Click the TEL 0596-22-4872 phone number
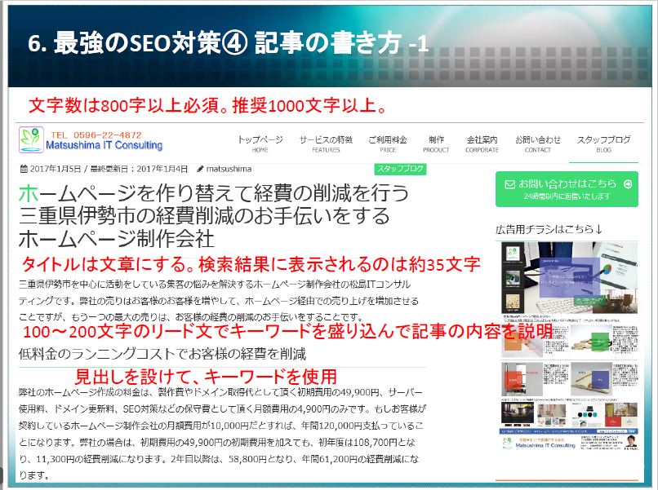658x490 pixels. (x=96, y=135)
